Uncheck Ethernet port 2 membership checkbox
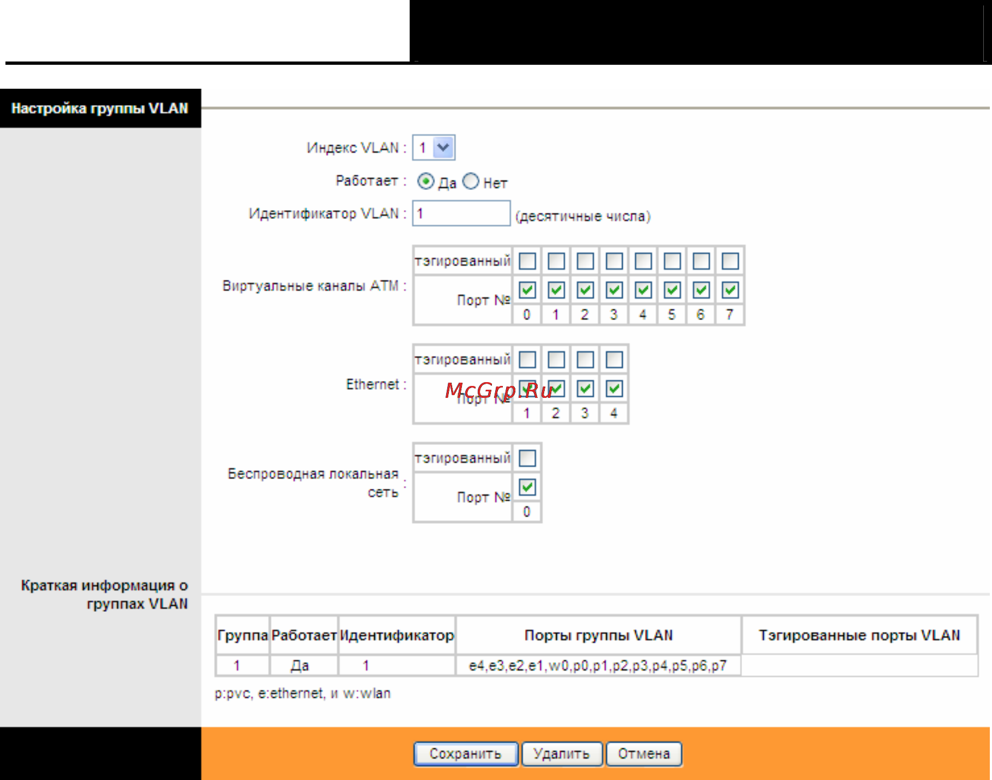992x780 pixels. pos(556,389)
